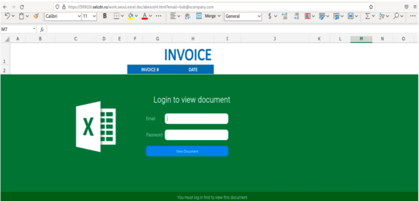Select column header A
The height and width of the screenshot is (201, 419).
point(18,39)
